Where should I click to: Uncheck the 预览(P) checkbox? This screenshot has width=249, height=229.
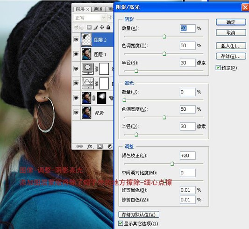[218, 68]
